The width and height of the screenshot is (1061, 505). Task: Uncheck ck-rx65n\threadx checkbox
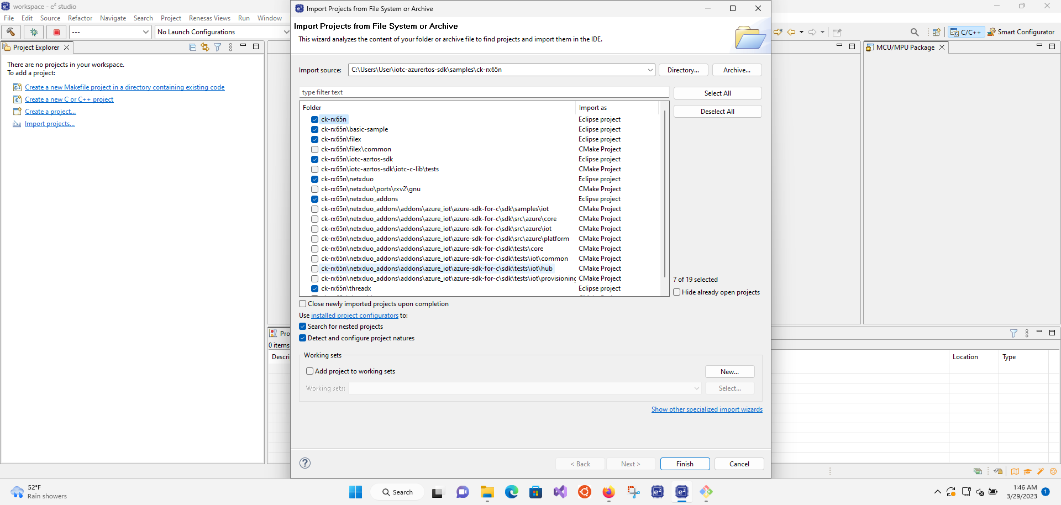[x=314, y=288]
